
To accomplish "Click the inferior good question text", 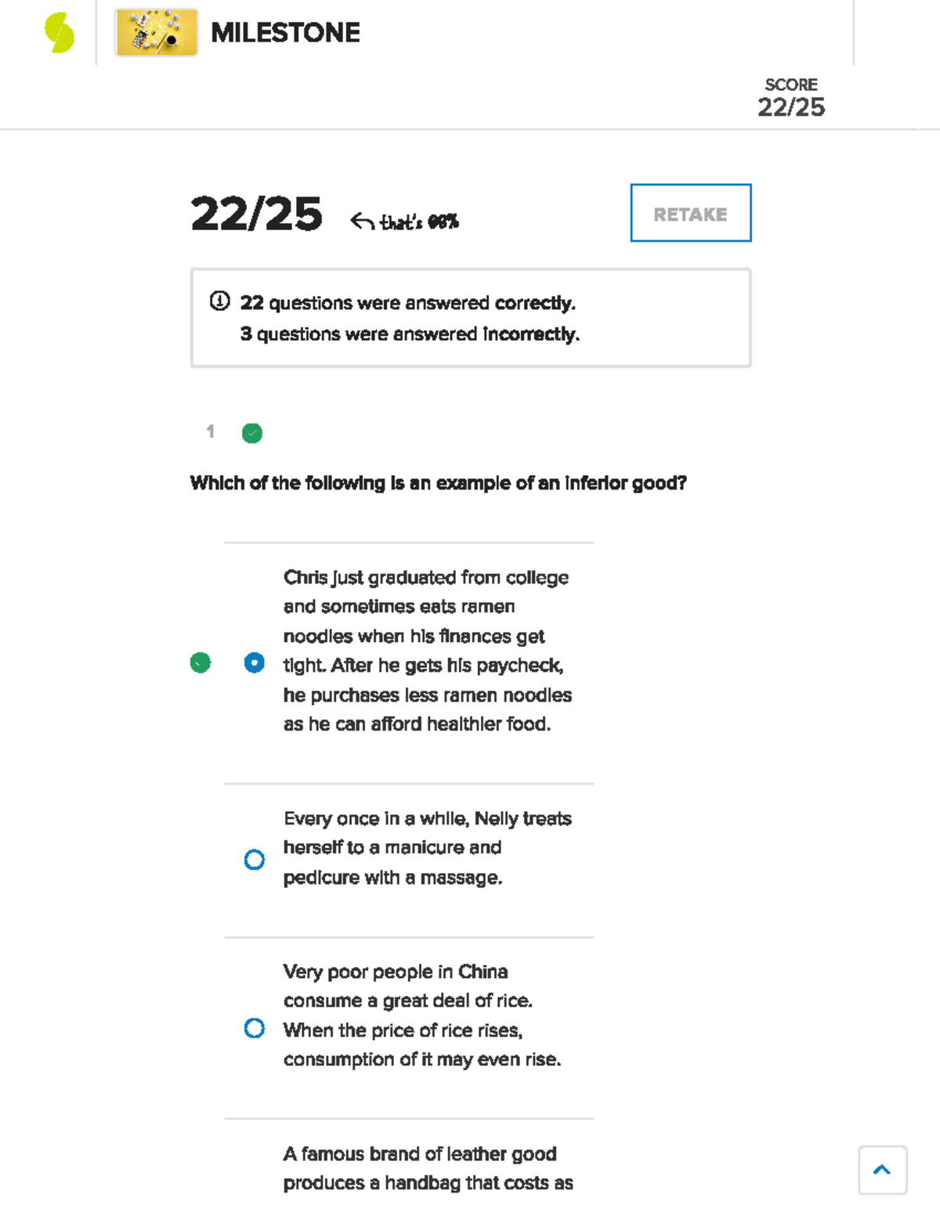I will (x=438, y=483).
